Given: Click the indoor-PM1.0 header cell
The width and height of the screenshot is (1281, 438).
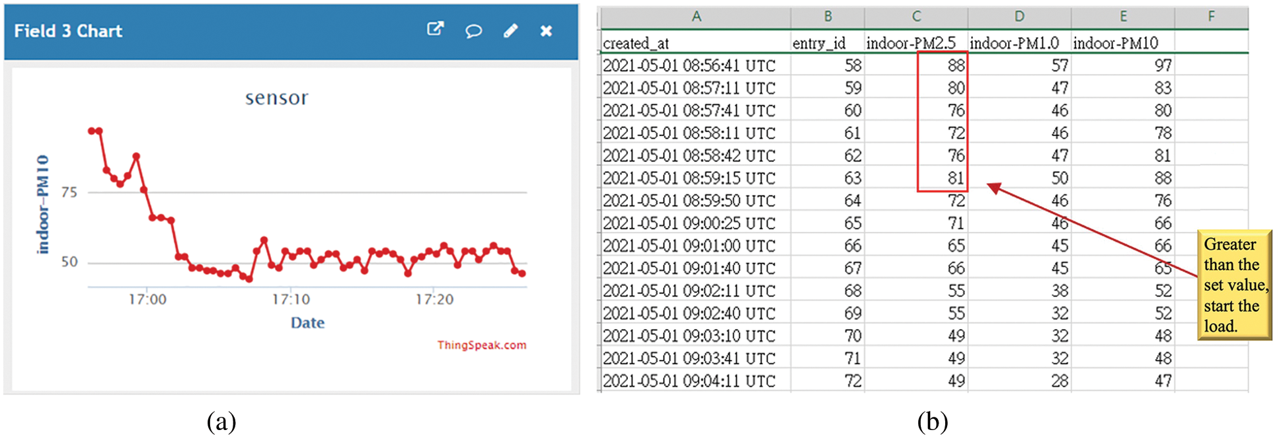Looking at the screenshot, I should pos(1019,43).
